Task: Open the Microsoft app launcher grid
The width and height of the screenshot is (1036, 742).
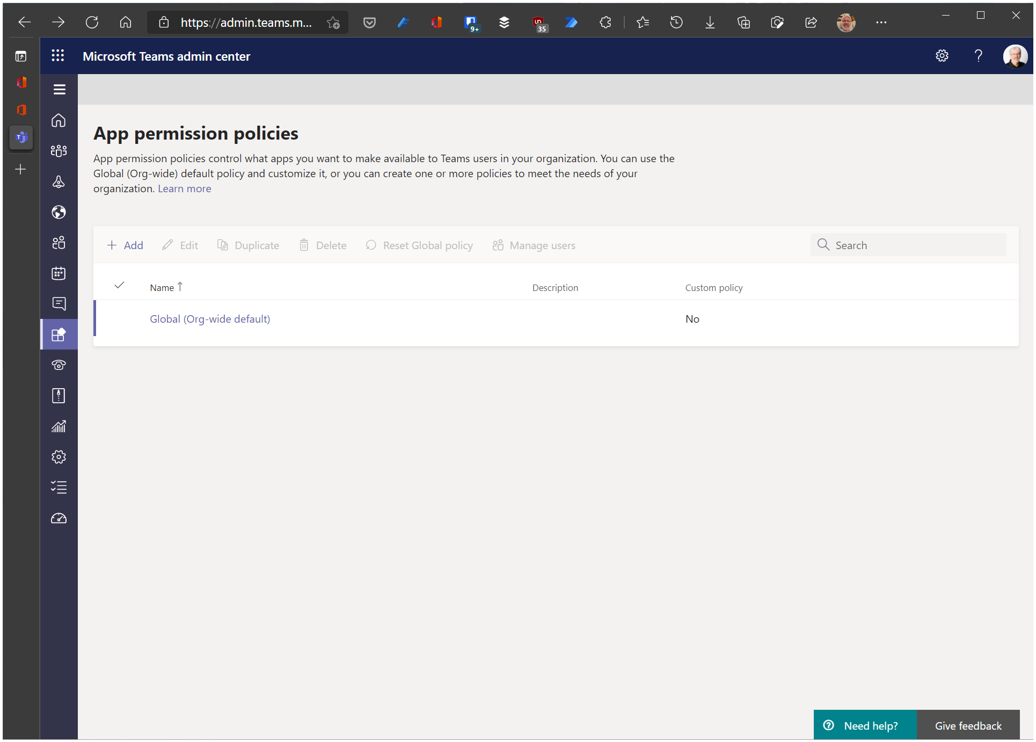Action: point(58,56)
